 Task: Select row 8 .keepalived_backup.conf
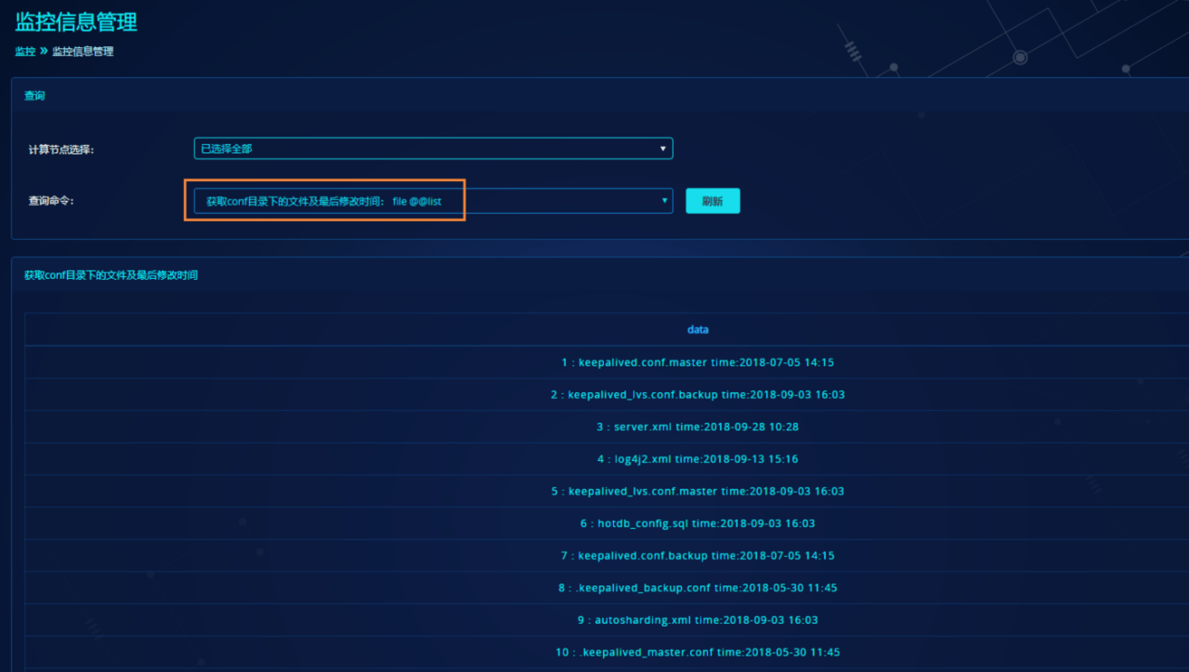point(697,588)
